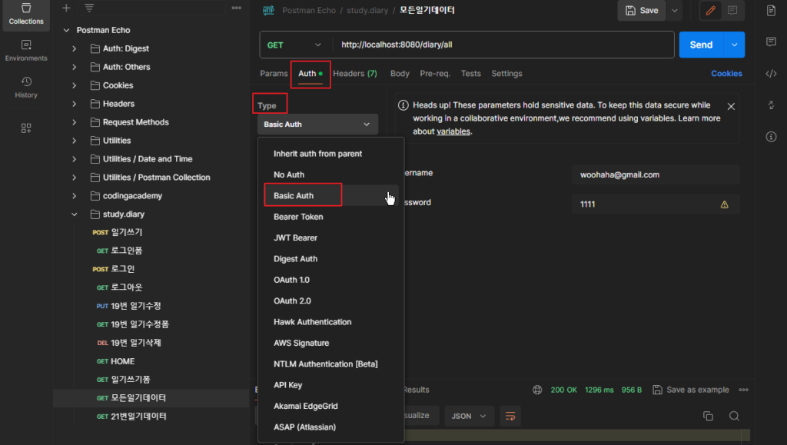
Task: Open the History sidebar tab
Action: (26, 88)
